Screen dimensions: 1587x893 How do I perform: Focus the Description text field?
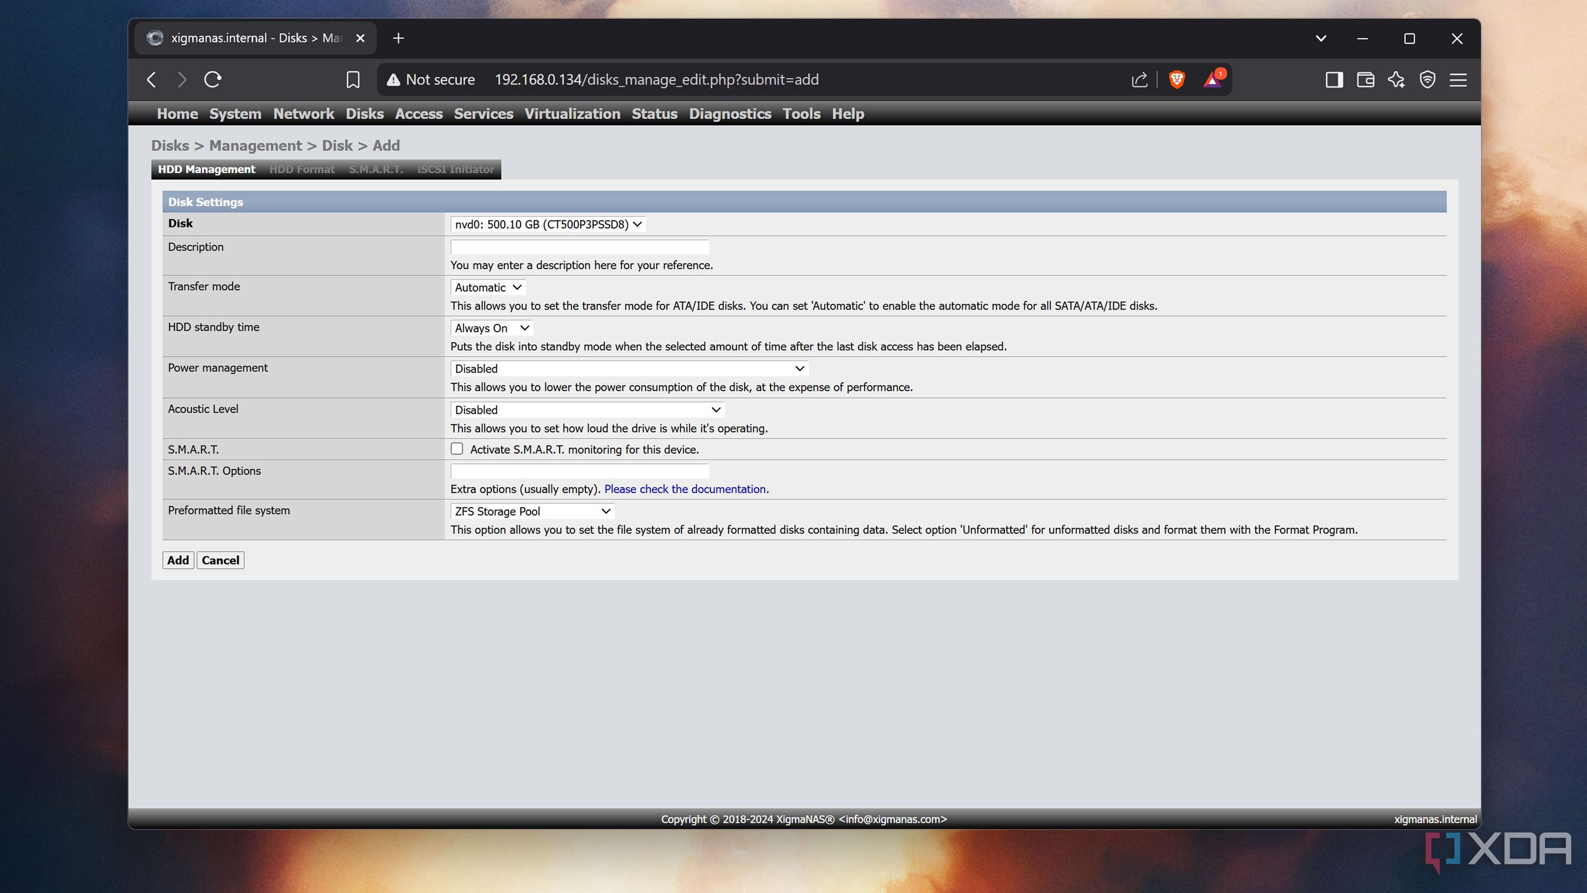pyautogui.click(x=580, y=247)
